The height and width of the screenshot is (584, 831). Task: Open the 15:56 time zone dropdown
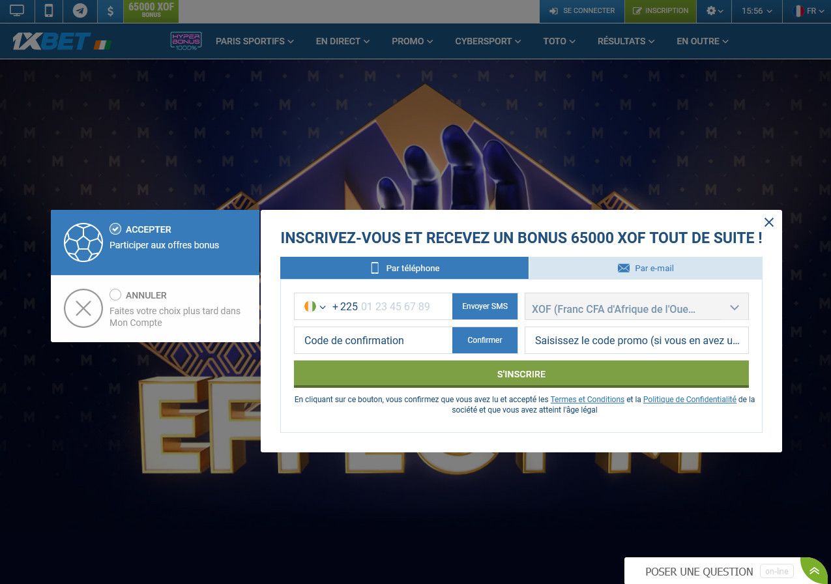click(757, 11)
